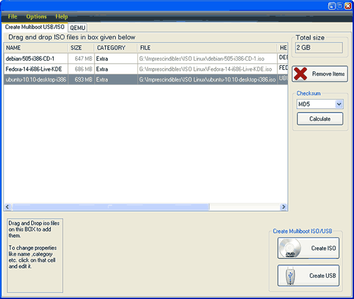The height and width of the screenshot is (299, 354).
Task: Select the debian-505-i386-CD-1 row
Action: [x=35, y=58]
